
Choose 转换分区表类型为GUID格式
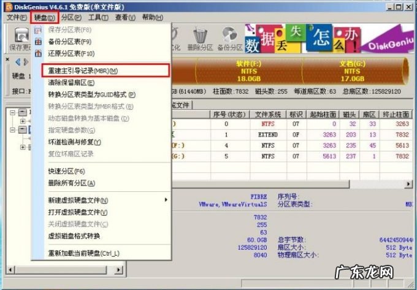(x=92, y=94)
